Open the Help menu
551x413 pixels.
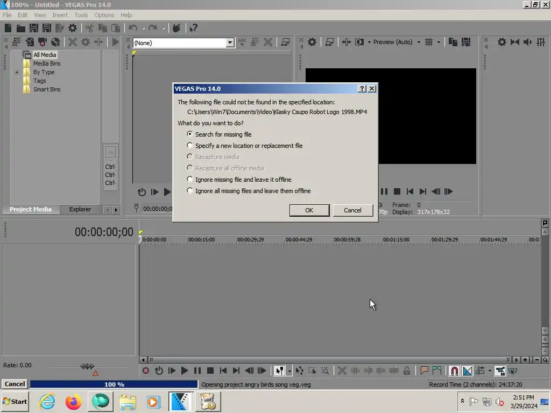coord(126,15)
